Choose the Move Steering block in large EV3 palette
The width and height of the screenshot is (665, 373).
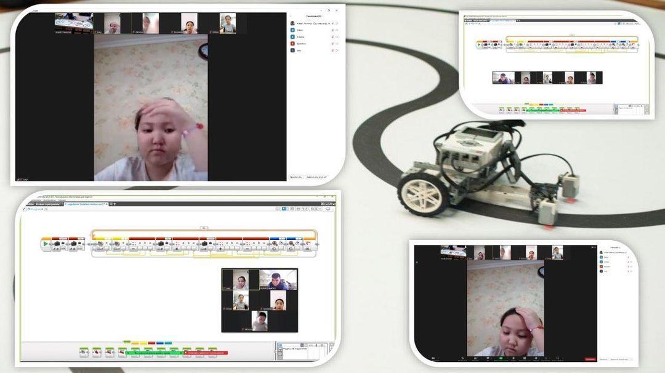[x=110, y=352]
